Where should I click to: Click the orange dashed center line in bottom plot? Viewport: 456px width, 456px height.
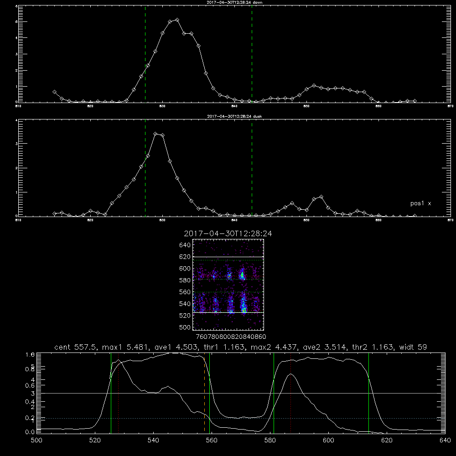(204, 393)
